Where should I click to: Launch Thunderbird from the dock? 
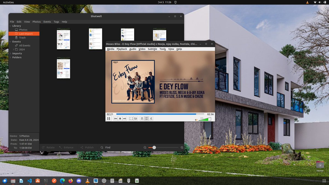pyautogui.click(x=5, y=181)
